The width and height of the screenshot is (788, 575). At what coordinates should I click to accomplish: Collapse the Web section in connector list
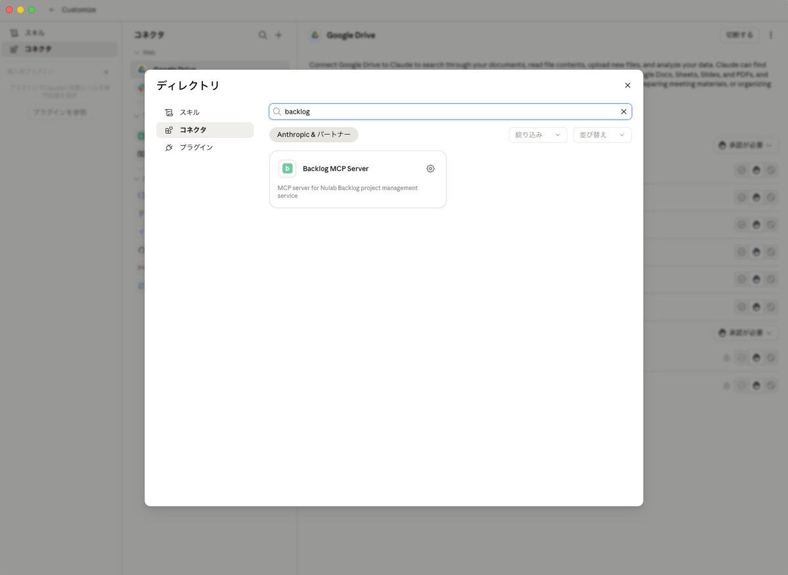tap(145, 52)
